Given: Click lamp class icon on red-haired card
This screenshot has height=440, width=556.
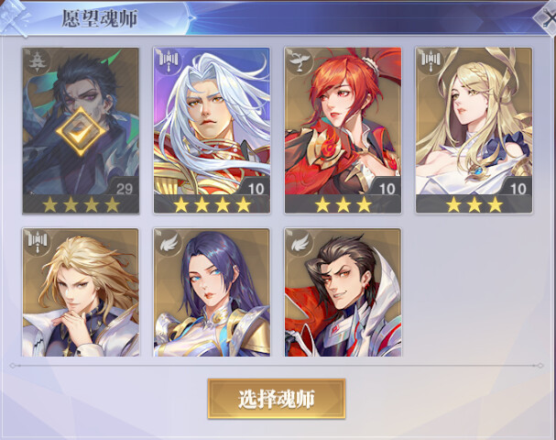Looking at the screenshot, I should click(x=299, y=61).
